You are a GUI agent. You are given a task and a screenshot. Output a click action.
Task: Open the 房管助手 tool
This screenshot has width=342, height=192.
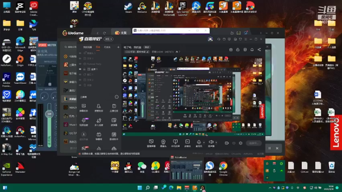click(99, 108)
